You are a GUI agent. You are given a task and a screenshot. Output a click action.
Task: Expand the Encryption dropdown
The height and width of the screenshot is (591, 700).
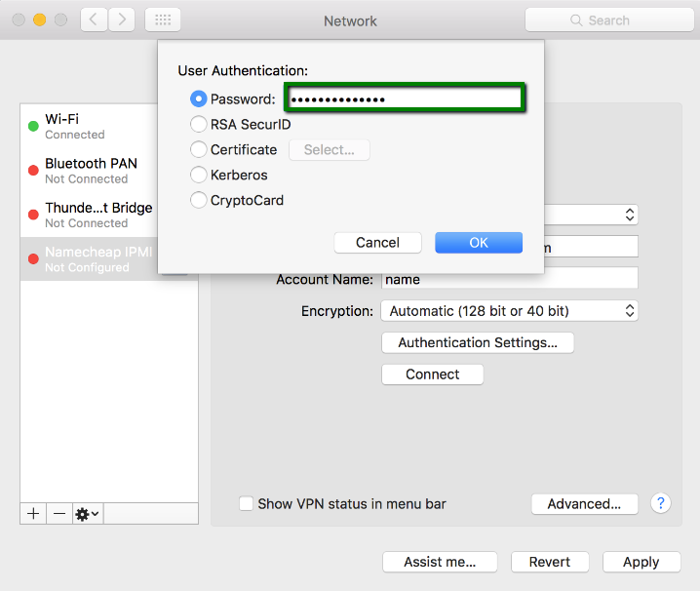(x=508, y=311)
